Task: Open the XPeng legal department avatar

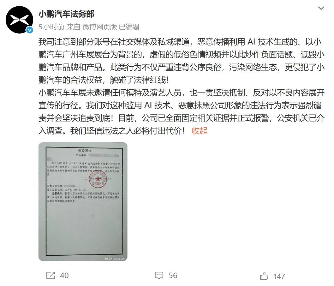Action: (x=19, y=20)
